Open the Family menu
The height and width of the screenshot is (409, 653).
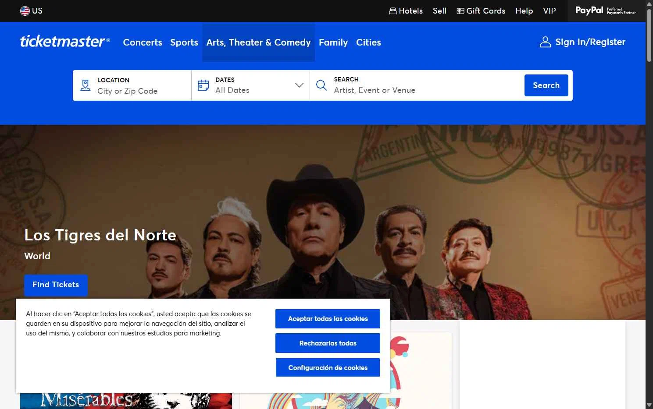coord(333,42)
